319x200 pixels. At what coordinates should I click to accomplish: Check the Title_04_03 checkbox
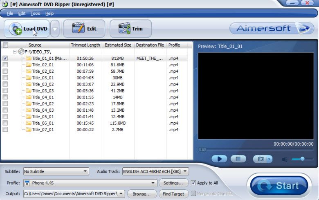(5, 110)
